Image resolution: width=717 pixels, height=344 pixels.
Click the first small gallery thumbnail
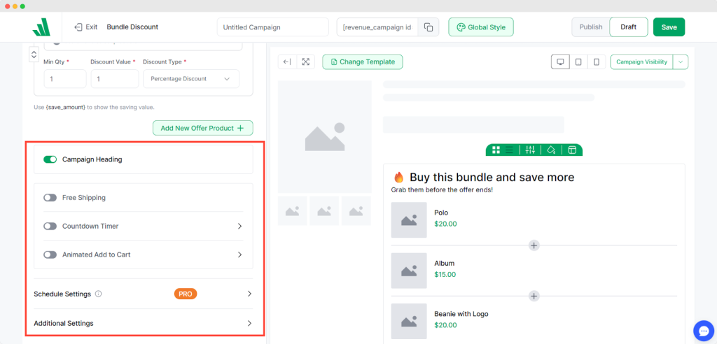(292, 211)
